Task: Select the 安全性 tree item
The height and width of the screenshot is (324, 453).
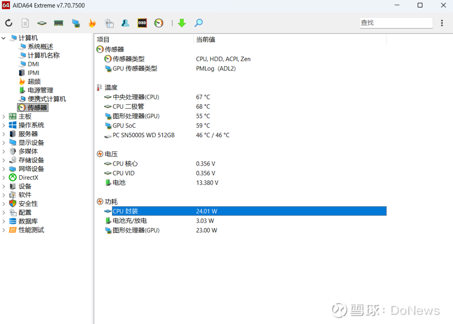Action: (x=28, y=204)
